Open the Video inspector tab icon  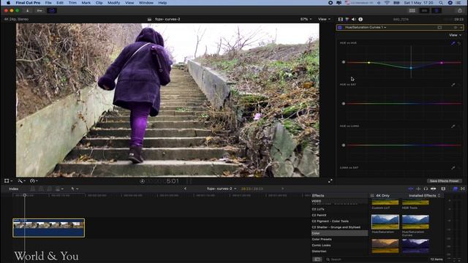[x=341, y=20]
